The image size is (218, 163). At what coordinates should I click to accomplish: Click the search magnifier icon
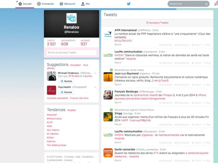206,4
